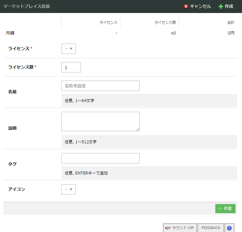Open the blue info icon
Image resolution: width=242 pixels, height=232 pixels.
[229, 228]
